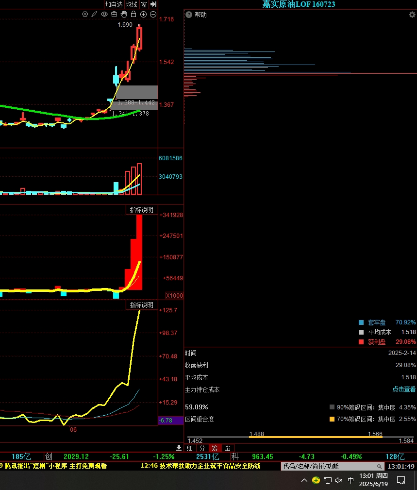Open the Windows notification center icon
417x490 pixels.
(x=401, y=480)
